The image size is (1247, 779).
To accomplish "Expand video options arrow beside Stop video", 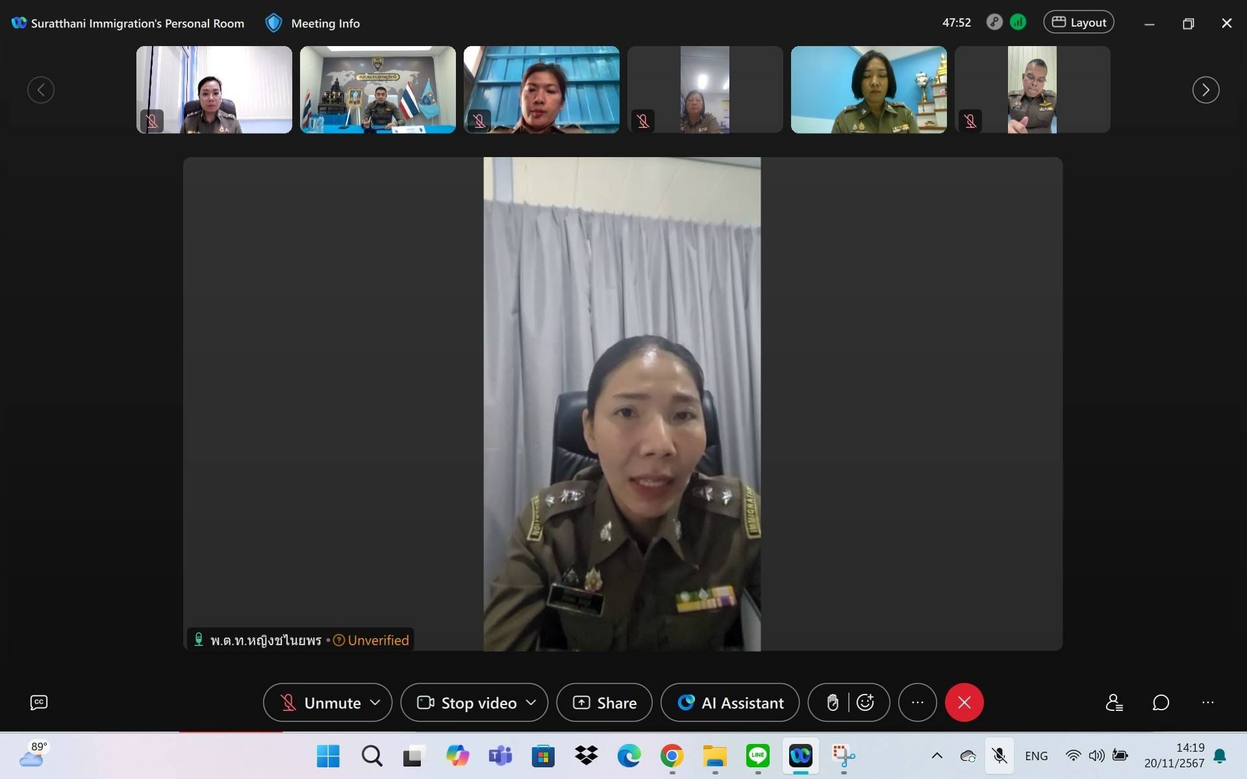I will click(x=531, y=702).
